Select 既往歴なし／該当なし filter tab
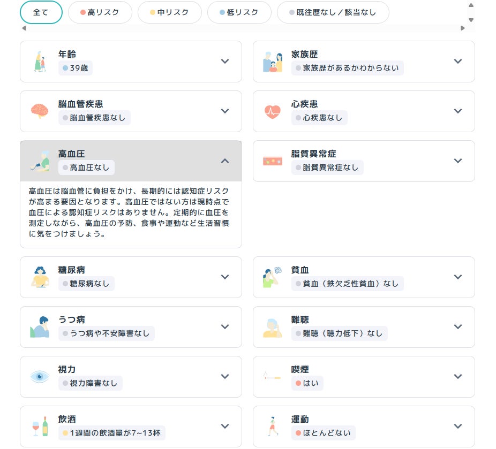The height and width of the screenshot is (449, 496). pyautogui.click(x=333, y=12)
